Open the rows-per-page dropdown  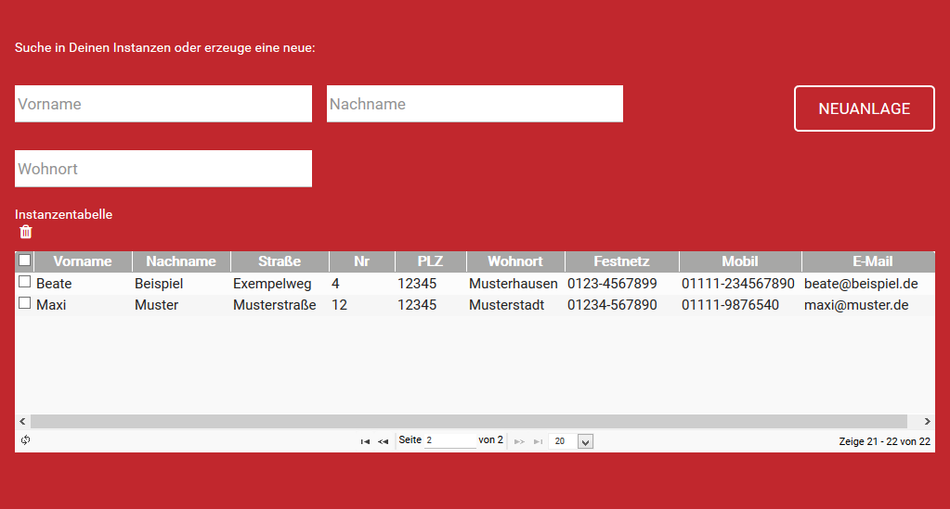584,441
